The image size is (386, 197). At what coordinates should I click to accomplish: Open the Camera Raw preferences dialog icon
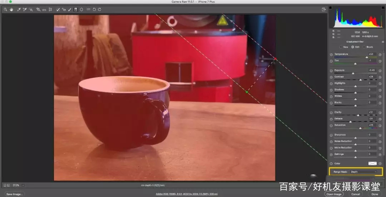(88, 9)
